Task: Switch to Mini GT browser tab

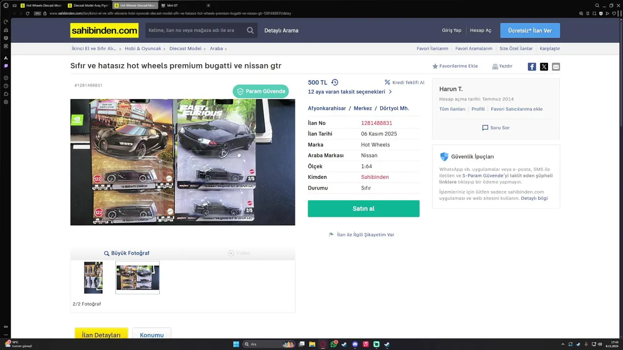Action: [181, 5]
